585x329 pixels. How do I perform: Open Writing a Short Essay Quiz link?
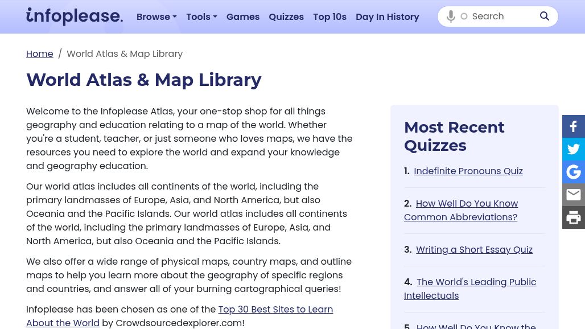click(474, 249)
